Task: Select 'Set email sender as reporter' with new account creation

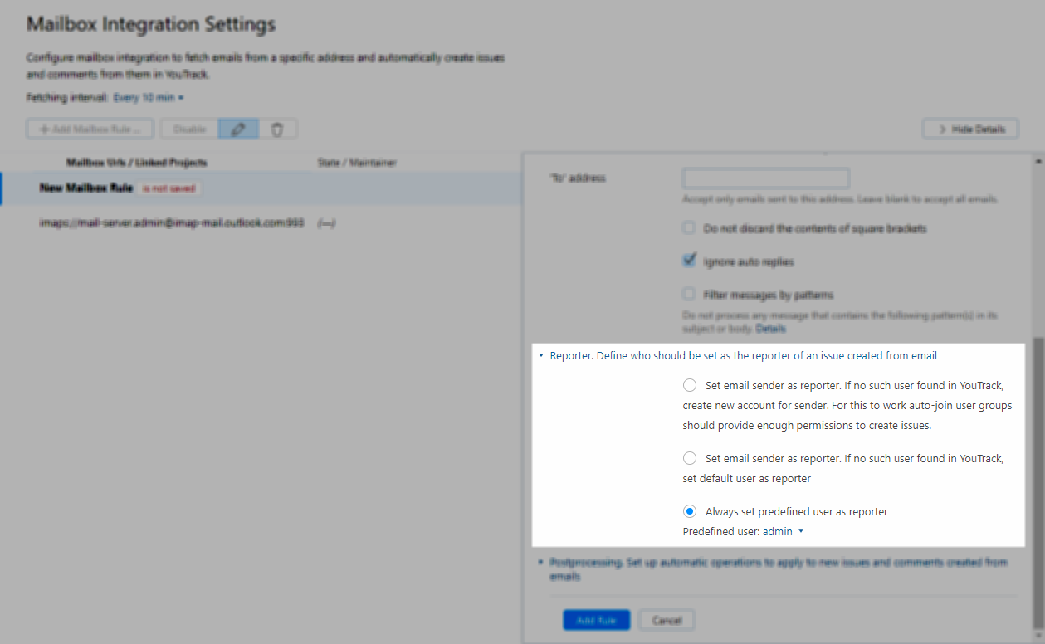Action: click(689, 384)
